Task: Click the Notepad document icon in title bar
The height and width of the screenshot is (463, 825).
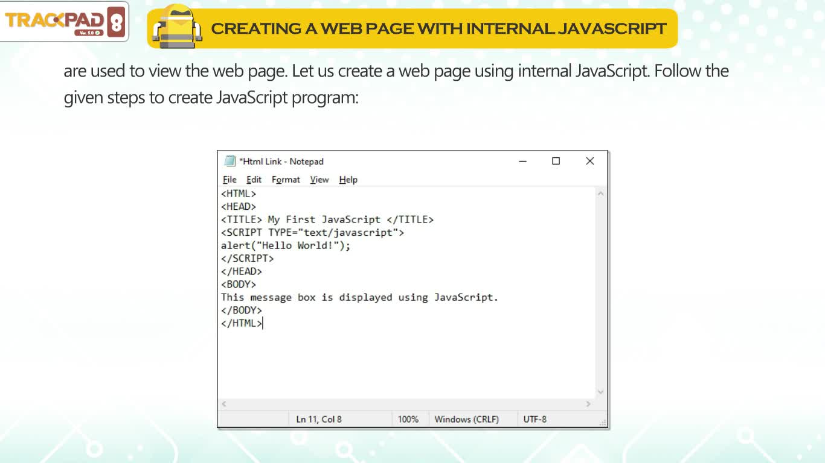Action: coord(230,161)
